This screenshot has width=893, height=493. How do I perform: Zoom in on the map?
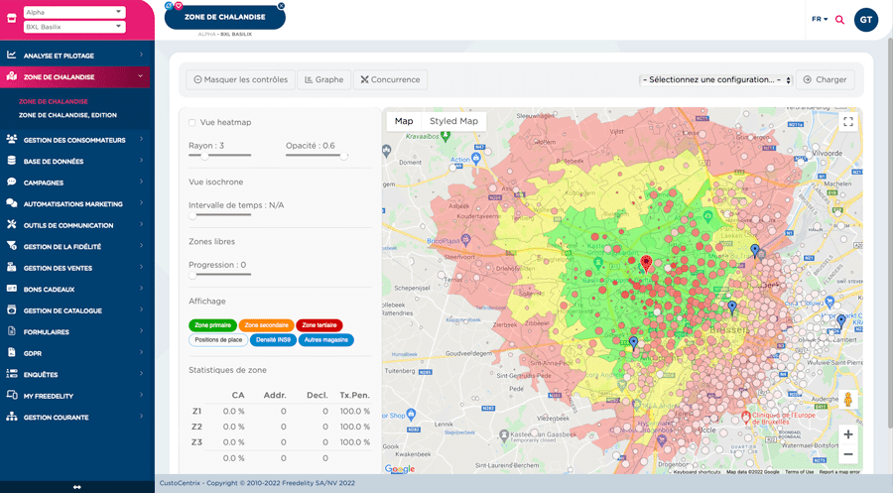coord(847,434)
